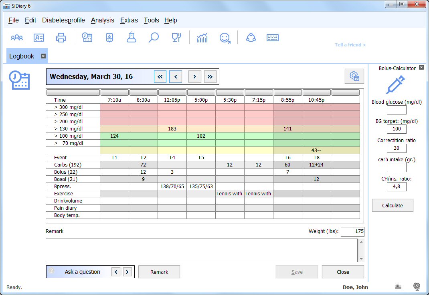
Task: Open the statistics chart icon
Action: [x=202, y=38]
